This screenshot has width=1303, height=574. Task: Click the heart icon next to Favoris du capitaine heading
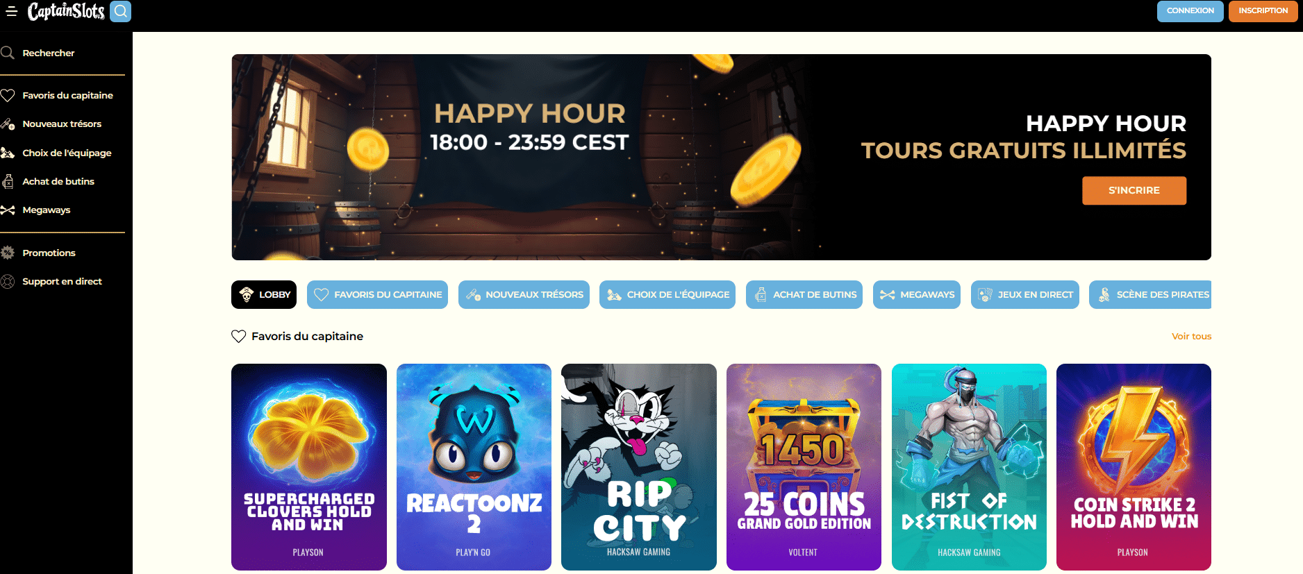click(238, 337)
